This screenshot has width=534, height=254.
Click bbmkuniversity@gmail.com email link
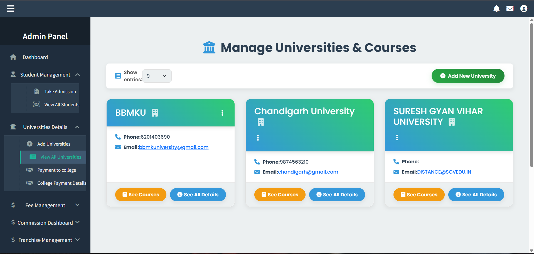tap(174, 147)
